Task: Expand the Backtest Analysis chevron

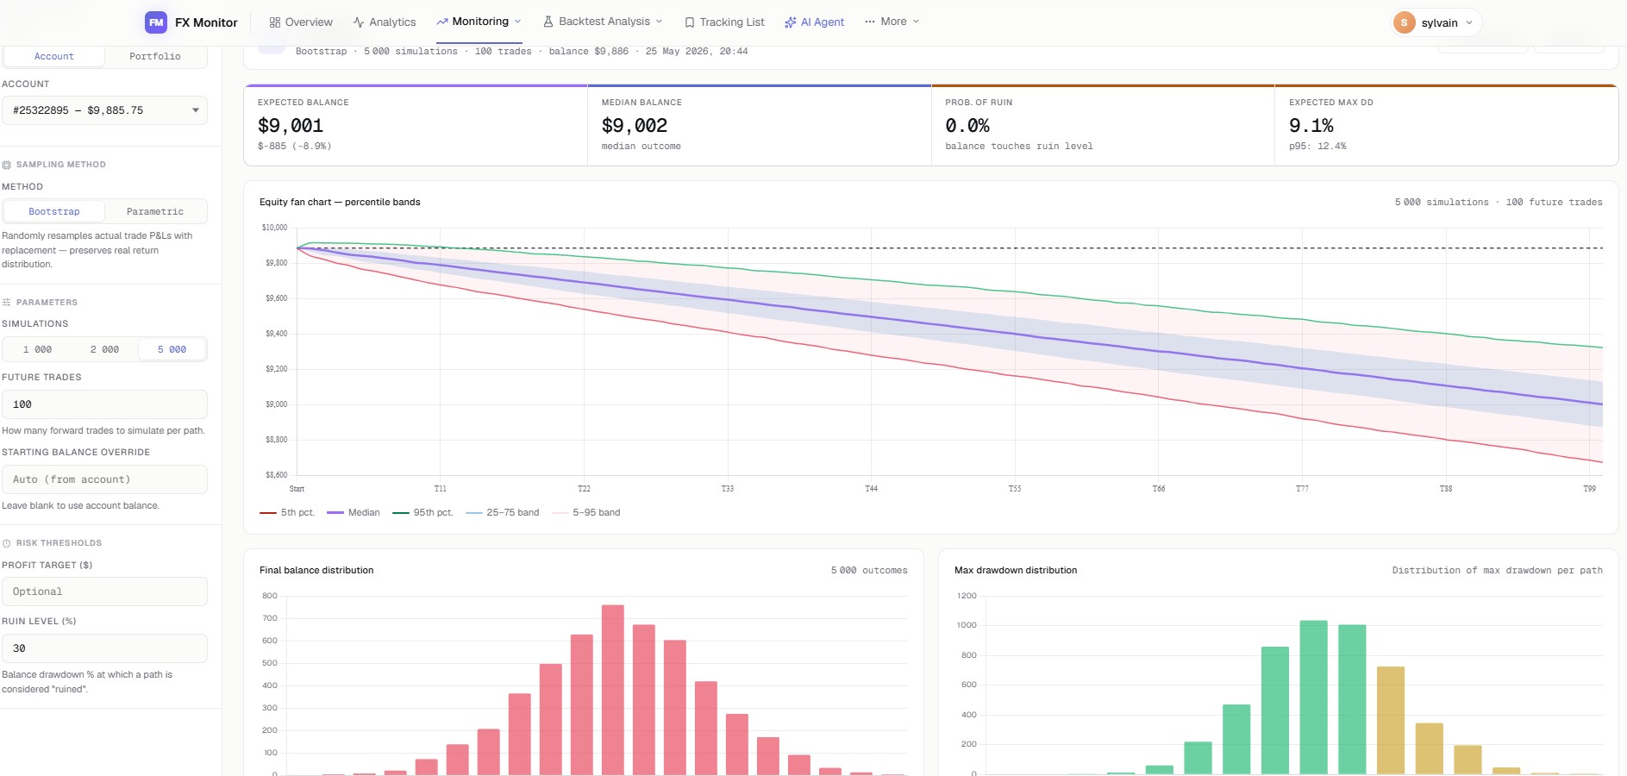Action: (660, 22)
